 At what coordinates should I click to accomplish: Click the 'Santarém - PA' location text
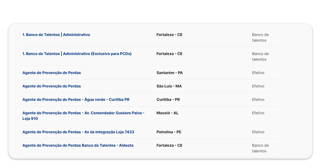(x=169, y=73)
